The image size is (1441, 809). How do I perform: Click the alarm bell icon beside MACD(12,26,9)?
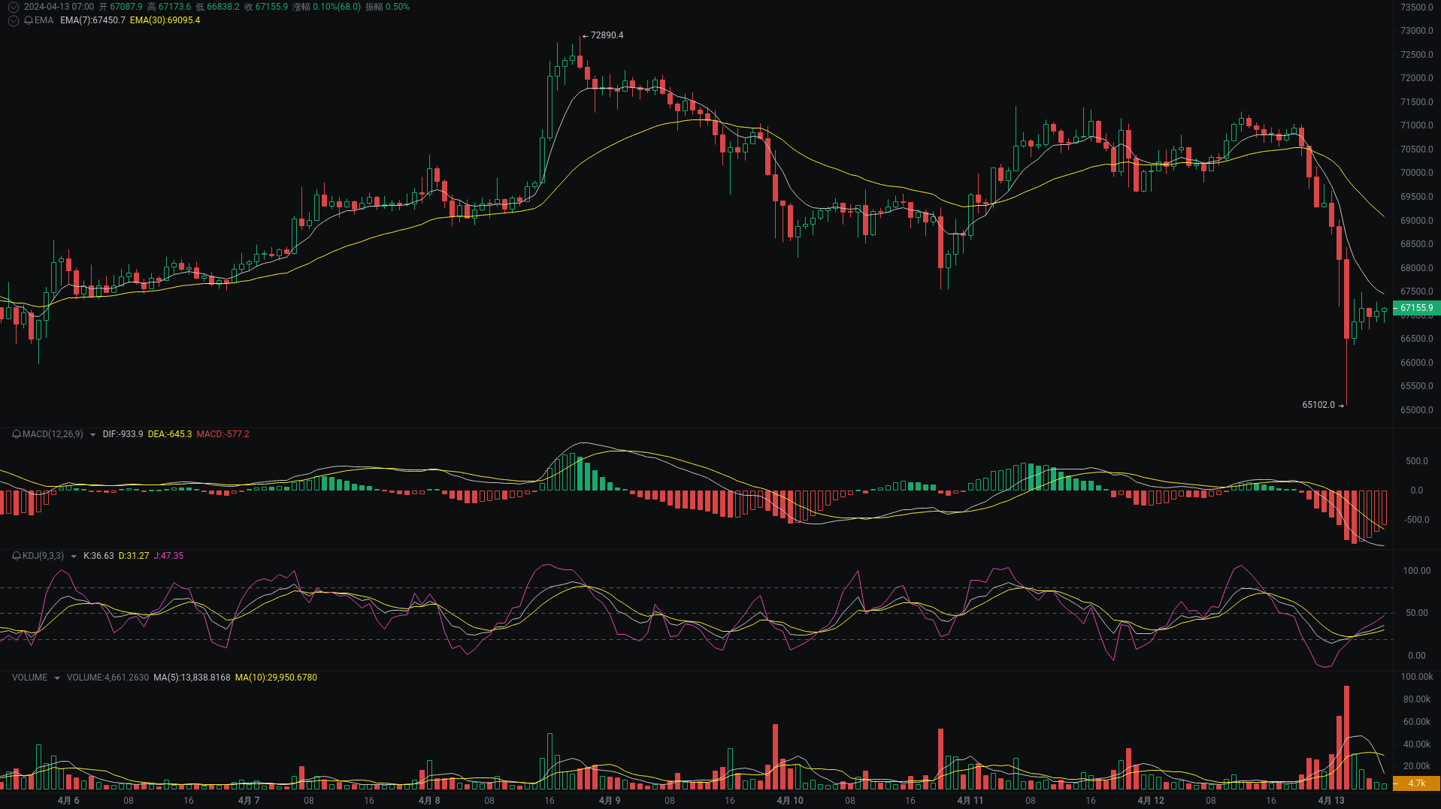16,434
